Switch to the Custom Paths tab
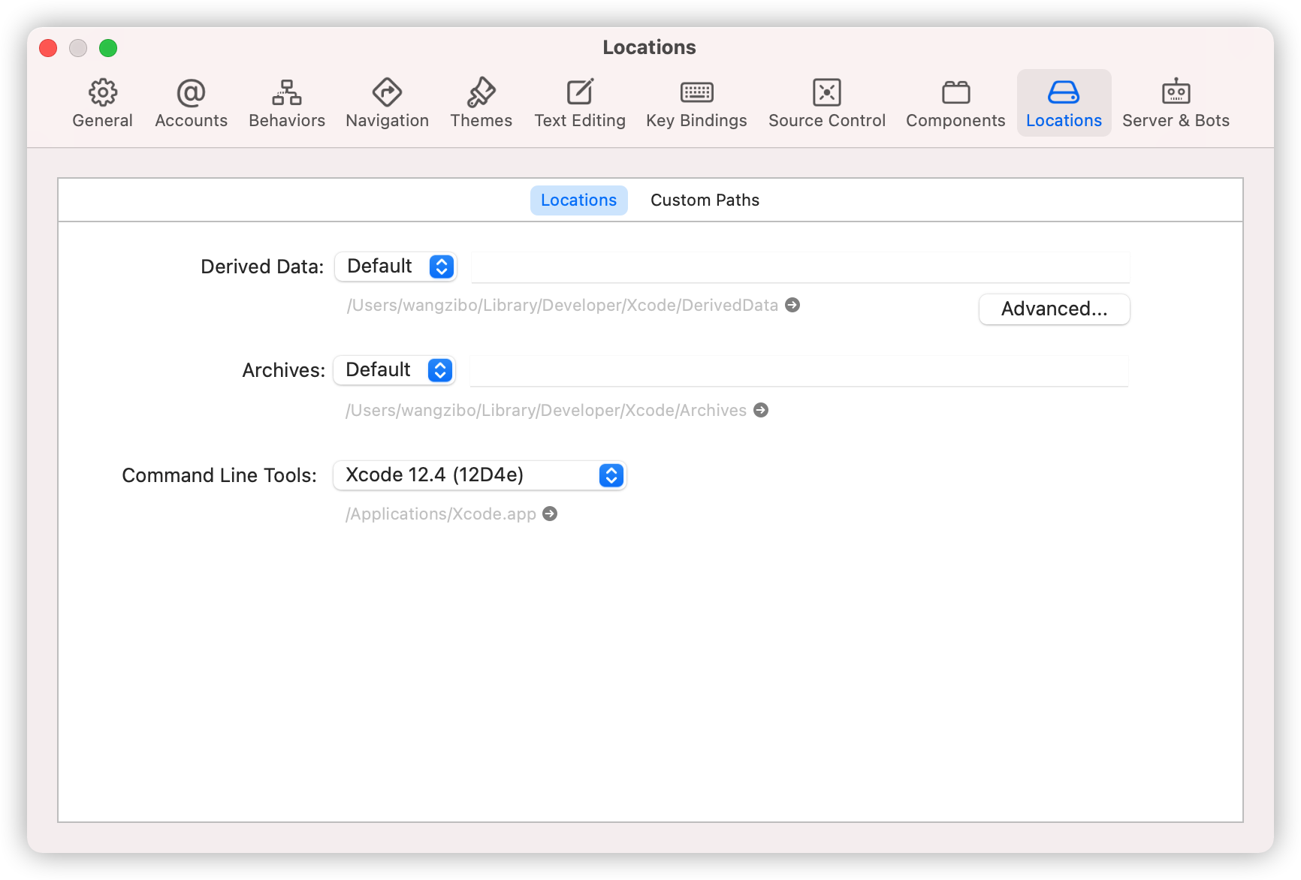The height and width of the screenshot is (880, 1301). (x=705, y=200)
